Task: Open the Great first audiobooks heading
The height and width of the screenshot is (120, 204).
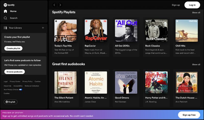Action: 68,64
